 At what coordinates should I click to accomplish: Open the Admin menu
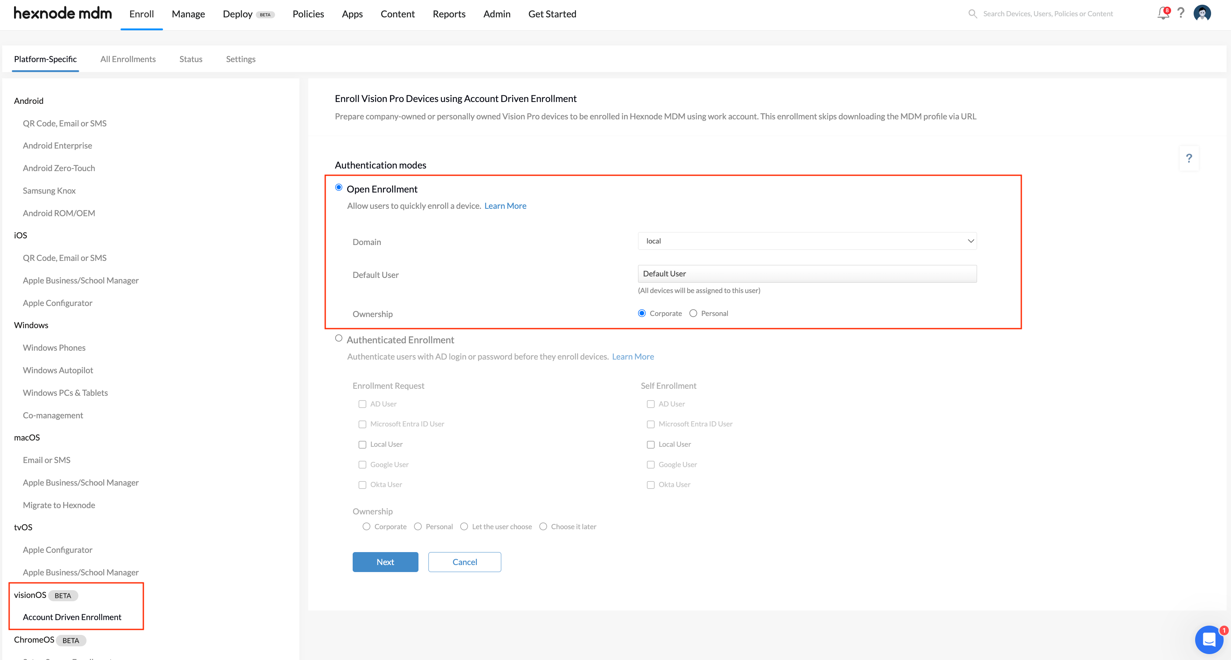496,14
